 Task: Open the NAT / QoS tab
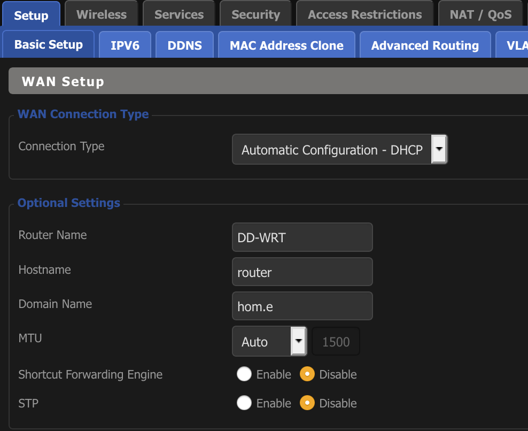click(x=480, y=14)
